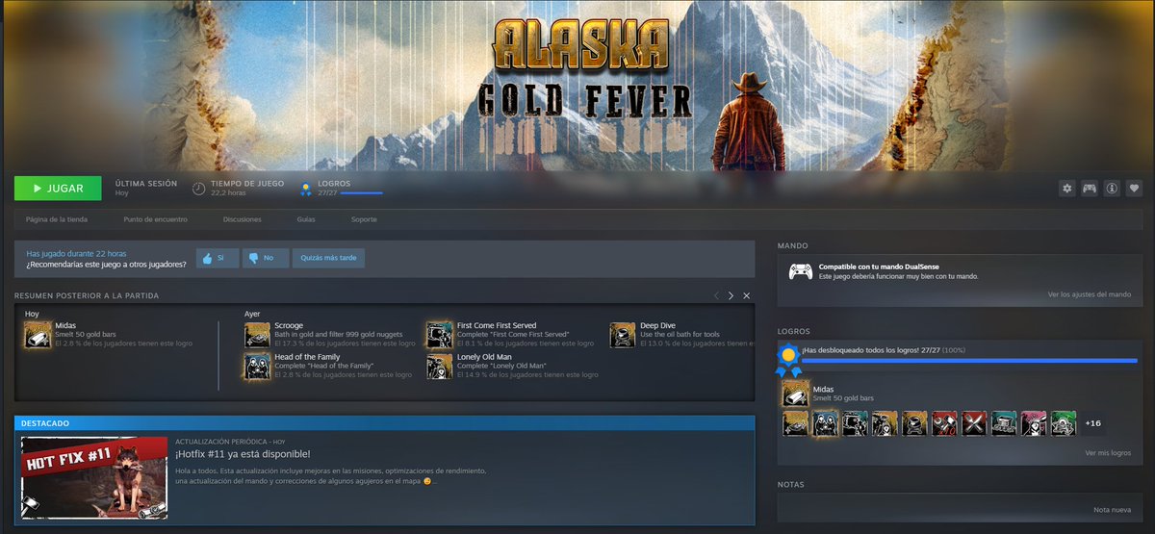Click the 'Resumen posterior a la partida' heading
Viewport: 1155px width, 534px height.
pos(87,295)
